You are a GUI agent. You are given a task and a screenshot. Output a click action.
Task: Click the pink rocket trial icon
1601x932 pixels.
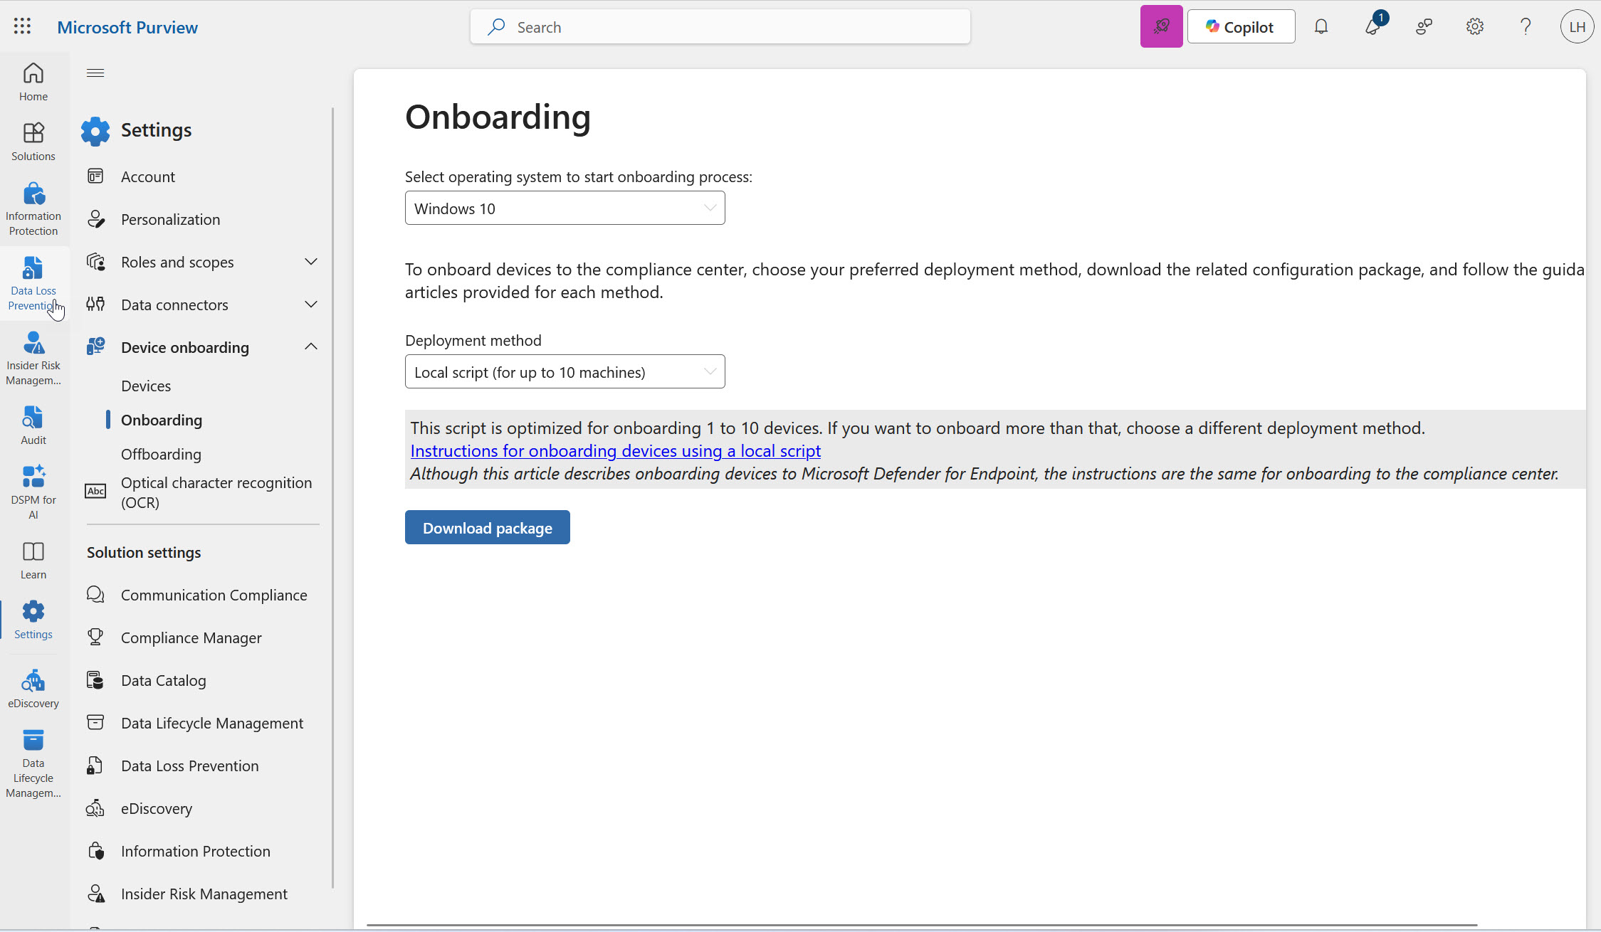coord(1161,26)
